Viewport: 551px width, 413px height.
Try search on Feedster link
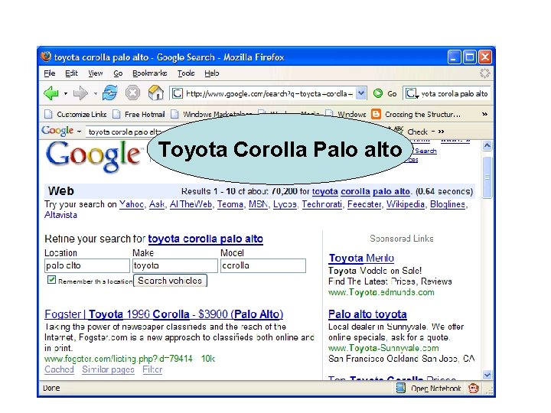point(364,204)
